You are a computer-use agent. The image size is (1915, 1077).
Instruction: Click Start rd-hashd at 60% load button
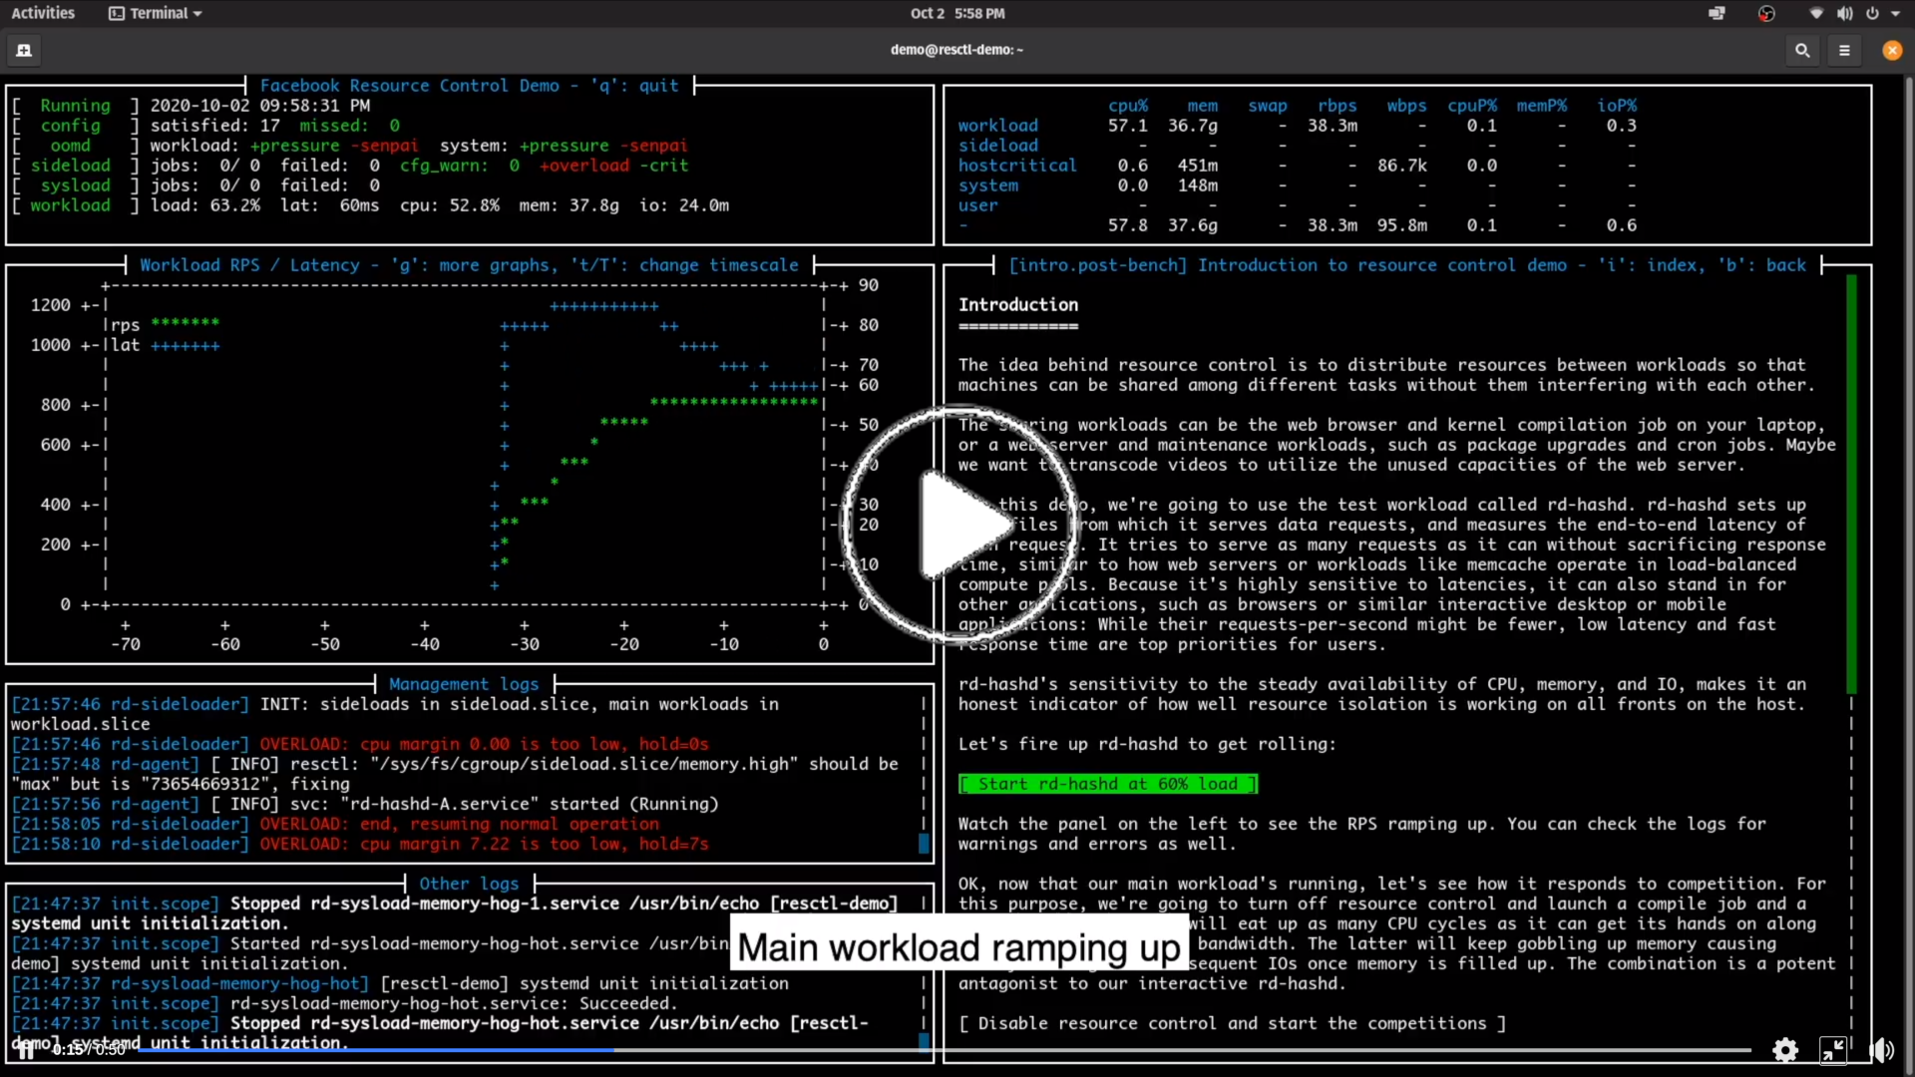point(1107,785)
